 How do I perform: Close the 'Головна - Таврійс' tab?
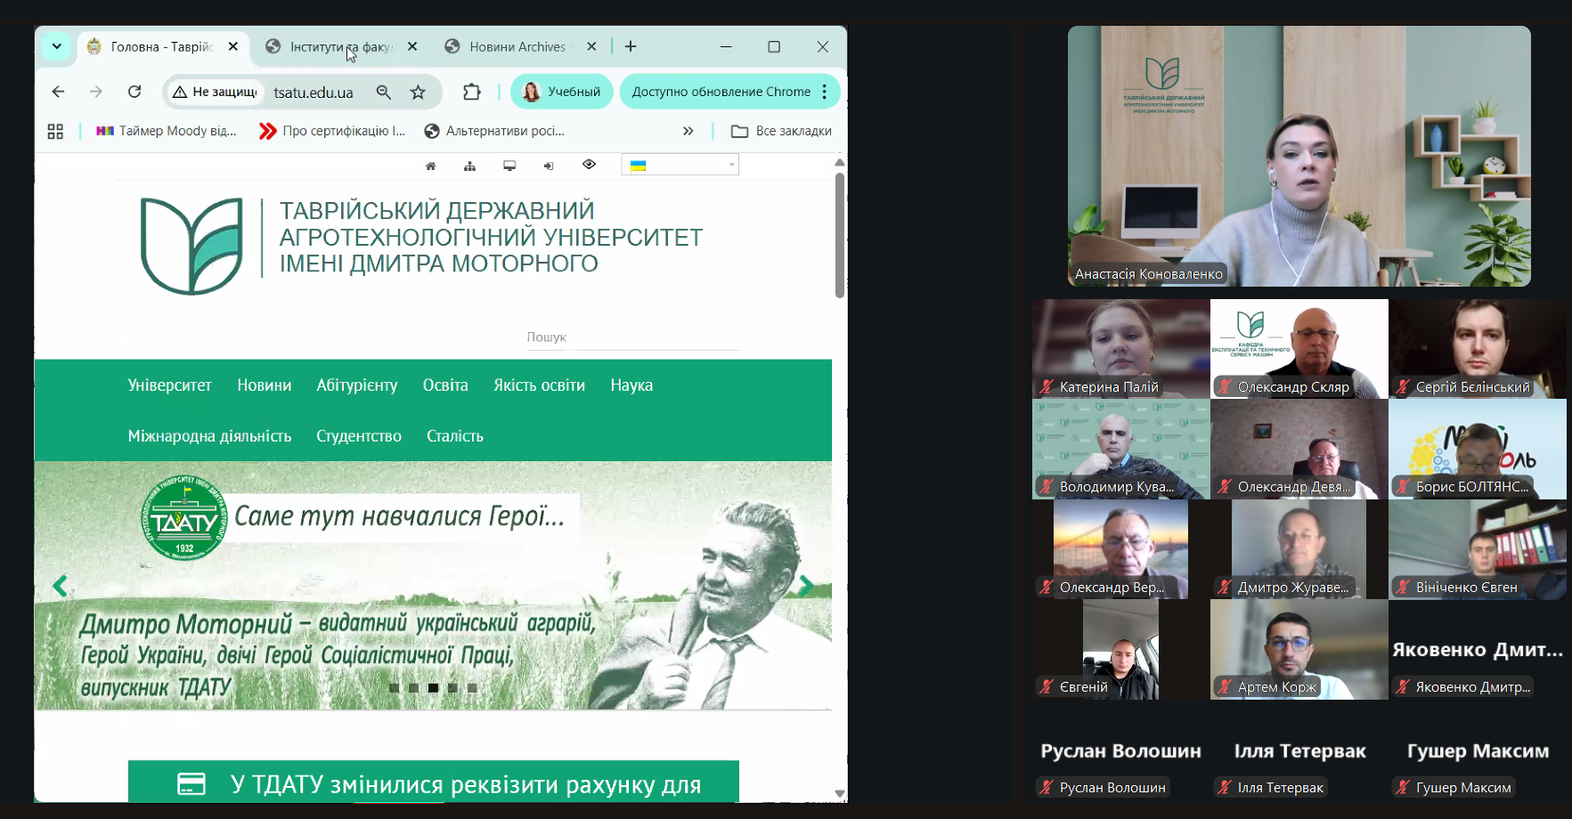click(x=233, y=46)
